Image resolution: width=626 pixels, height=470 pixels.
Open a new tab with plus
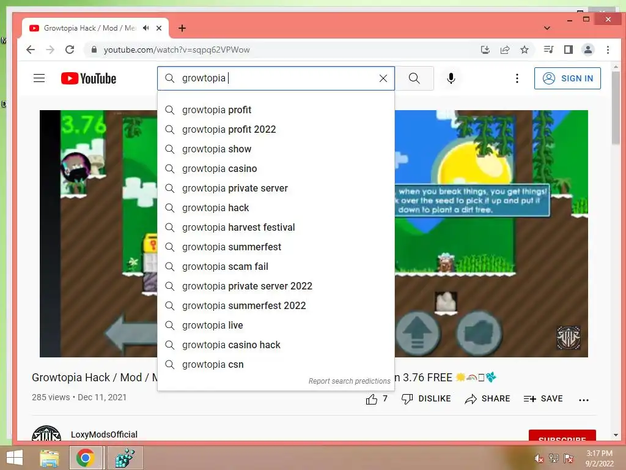click(x=182, y=28)
